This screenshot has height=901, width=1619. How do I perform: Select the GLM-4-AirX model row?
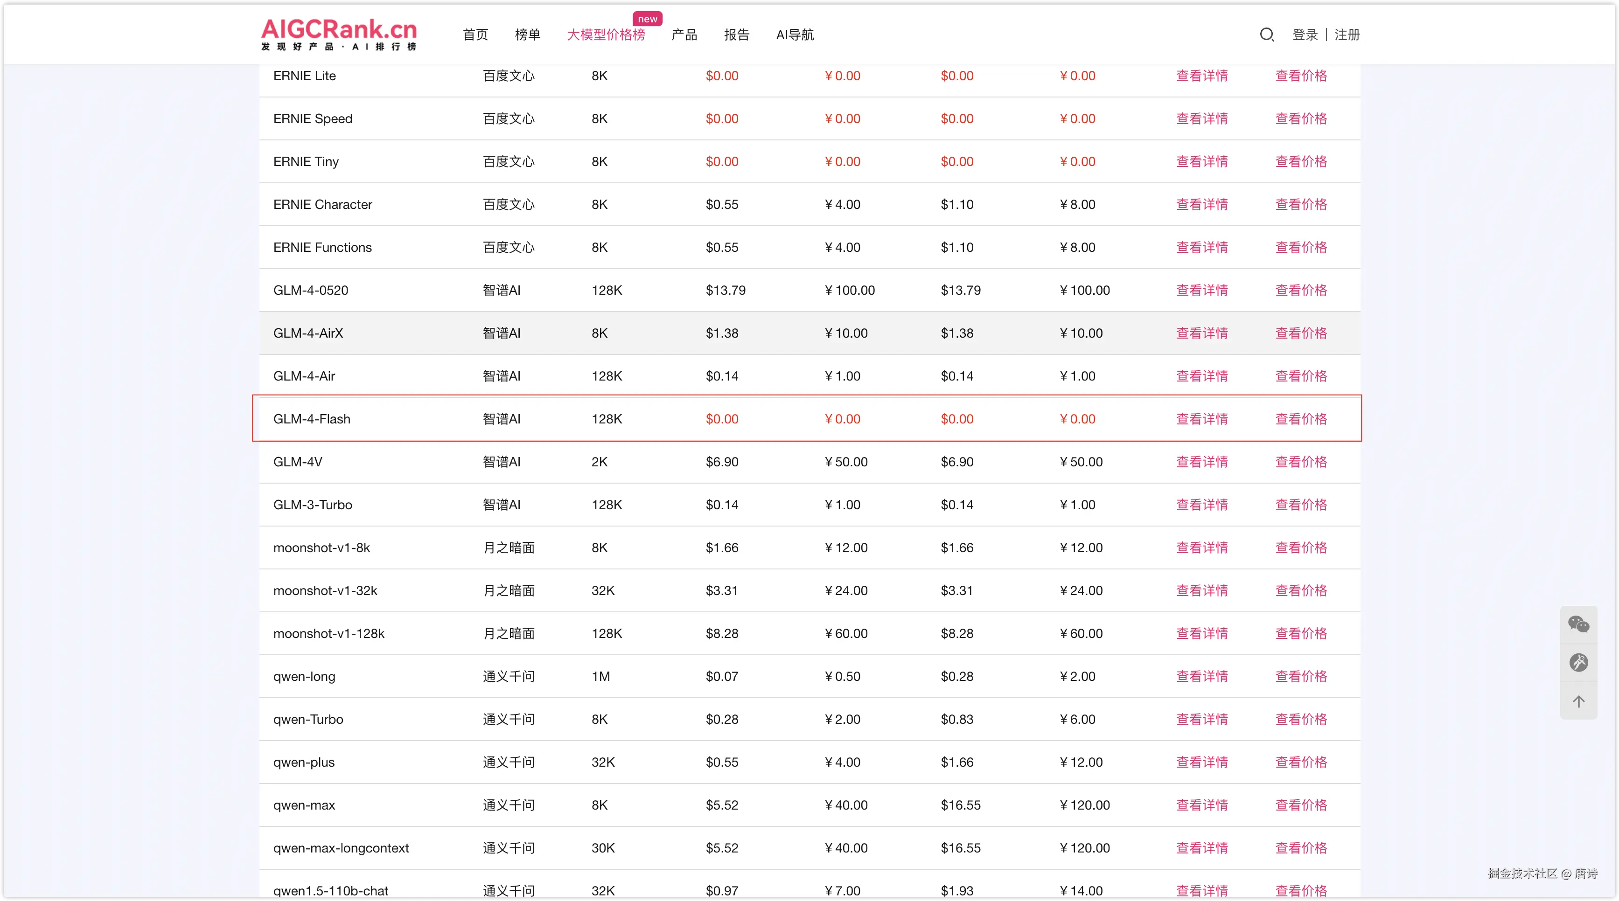click(x=308, y=333)
